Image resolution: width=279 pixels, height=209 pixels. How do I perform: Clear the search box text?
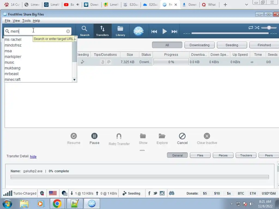(x=68, y=31)
